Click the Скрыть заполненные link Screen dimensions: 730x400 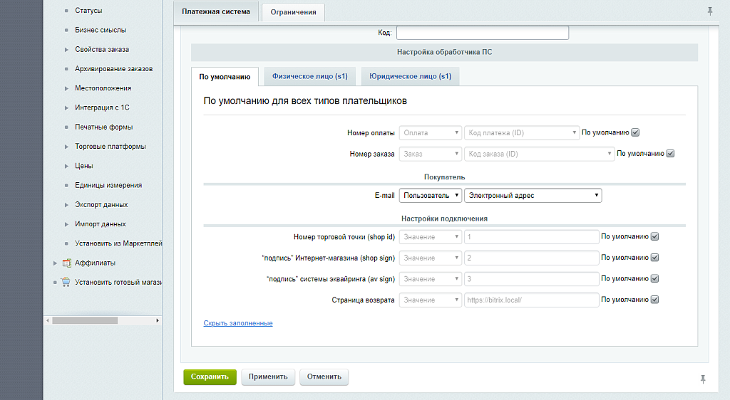click(238, 323)
